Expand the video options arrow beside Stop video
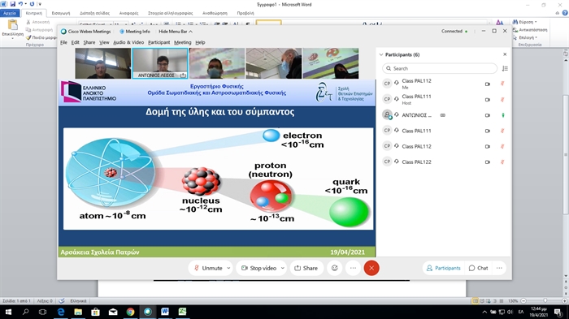Viewport: 569px width, 319px height. tap(282, 268)
